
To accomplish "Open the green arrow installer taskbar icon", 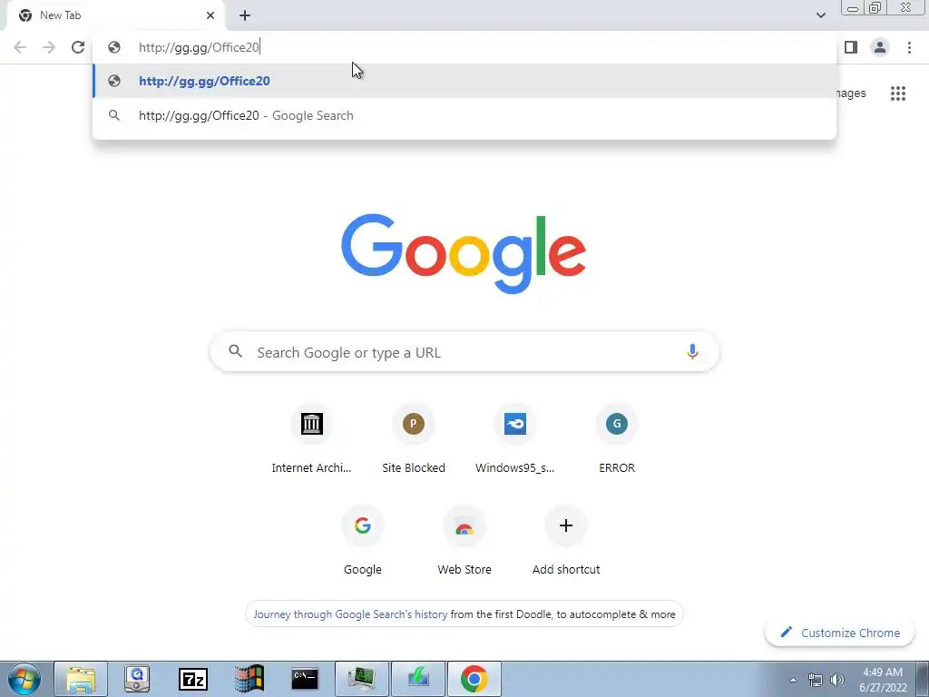I will click(x=417, y=679).
